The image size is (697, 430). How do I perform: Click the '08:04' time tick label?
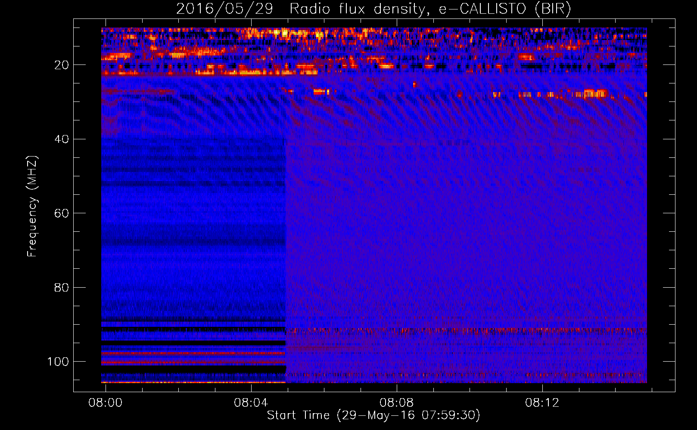[x=251, y=403]
